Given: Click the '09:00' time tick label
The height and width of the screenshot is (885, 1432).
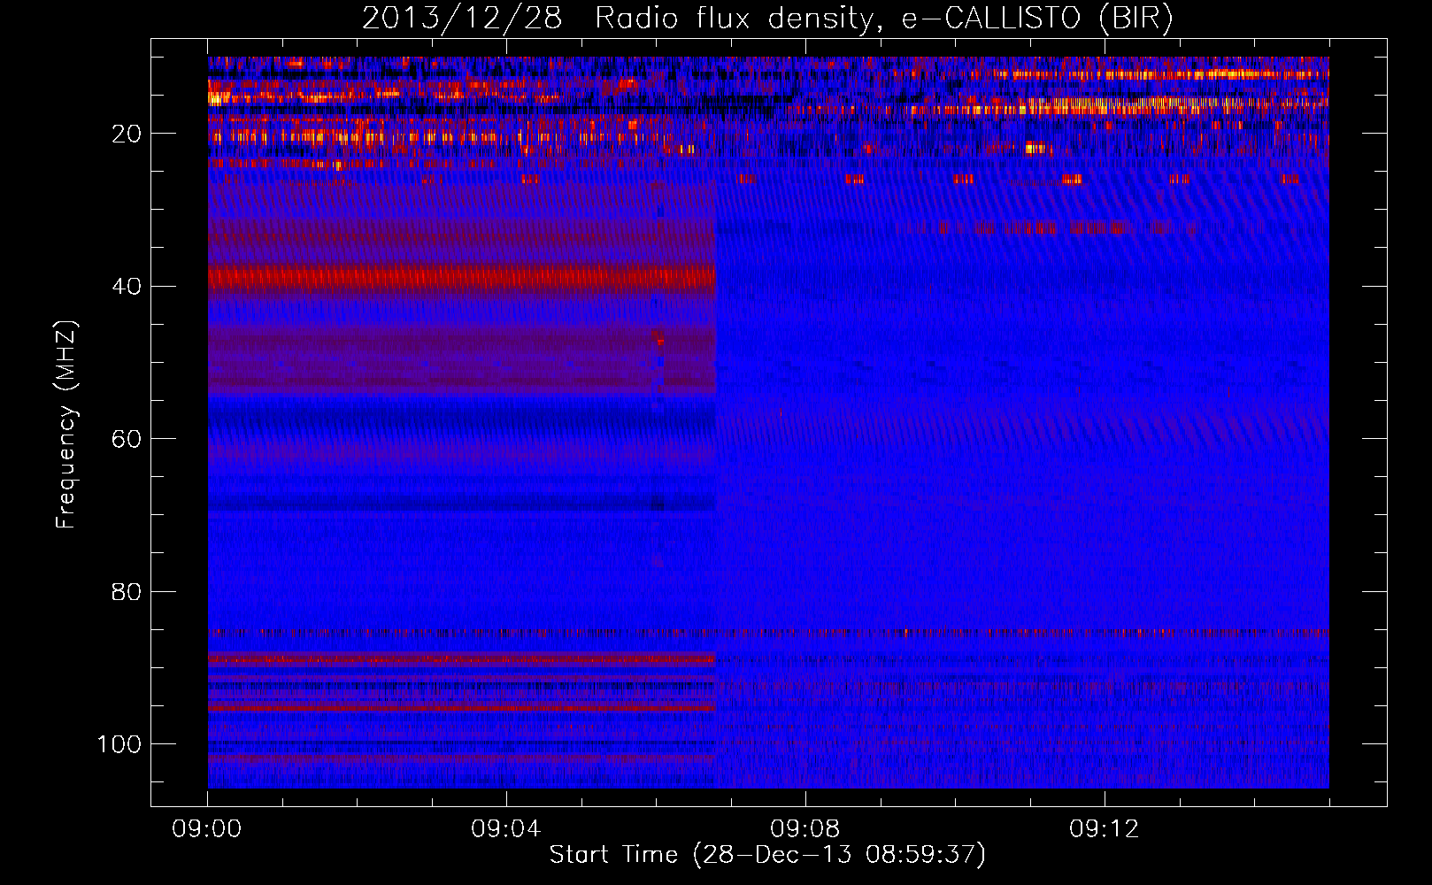Looking at the screenshot, I should (x=207, y=829).
